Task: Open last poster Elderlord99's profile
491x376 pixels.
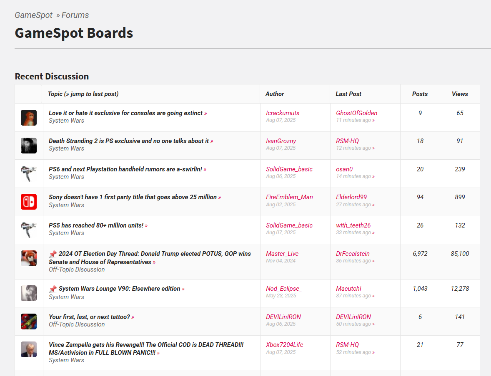Action: 351,197
